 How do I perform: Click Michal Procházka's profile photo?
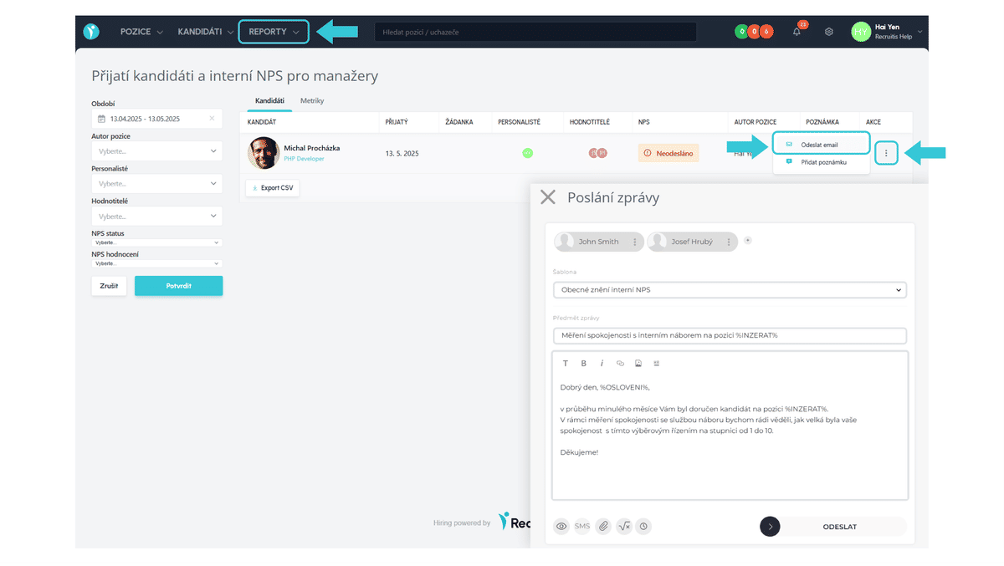(x=264, y=153)
